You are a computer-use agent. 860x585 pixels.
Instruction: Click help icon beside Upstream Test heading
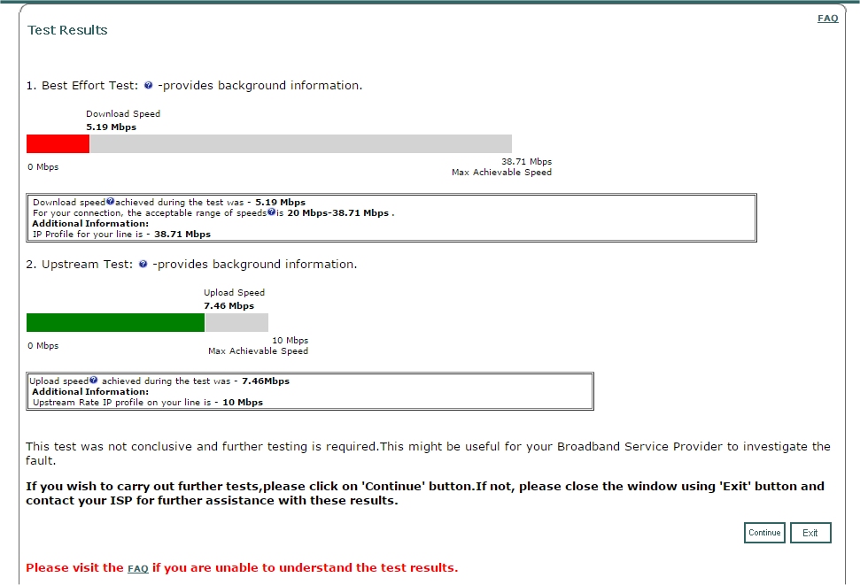coord(143,265)
